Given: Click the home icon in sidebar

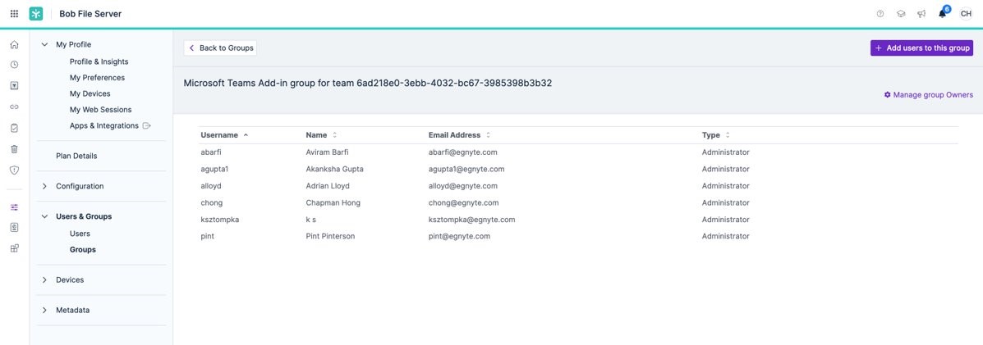Looking at the screenshot, I should pyautogui.click(x=14, y=44).
